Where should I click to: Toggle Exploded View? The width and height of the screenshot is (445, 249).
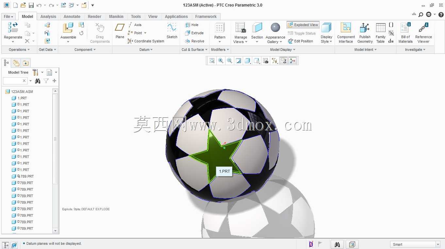(x=303, y=25)
